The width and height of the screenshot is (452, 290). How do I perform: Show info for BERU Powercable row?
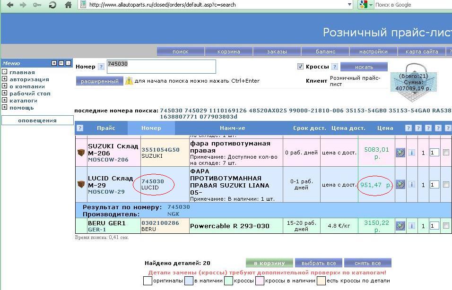[412, 226]
